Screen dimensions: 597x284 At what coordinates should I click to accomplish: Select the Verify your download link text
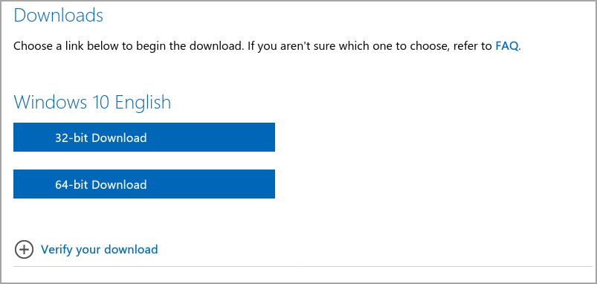click(100, 249)
